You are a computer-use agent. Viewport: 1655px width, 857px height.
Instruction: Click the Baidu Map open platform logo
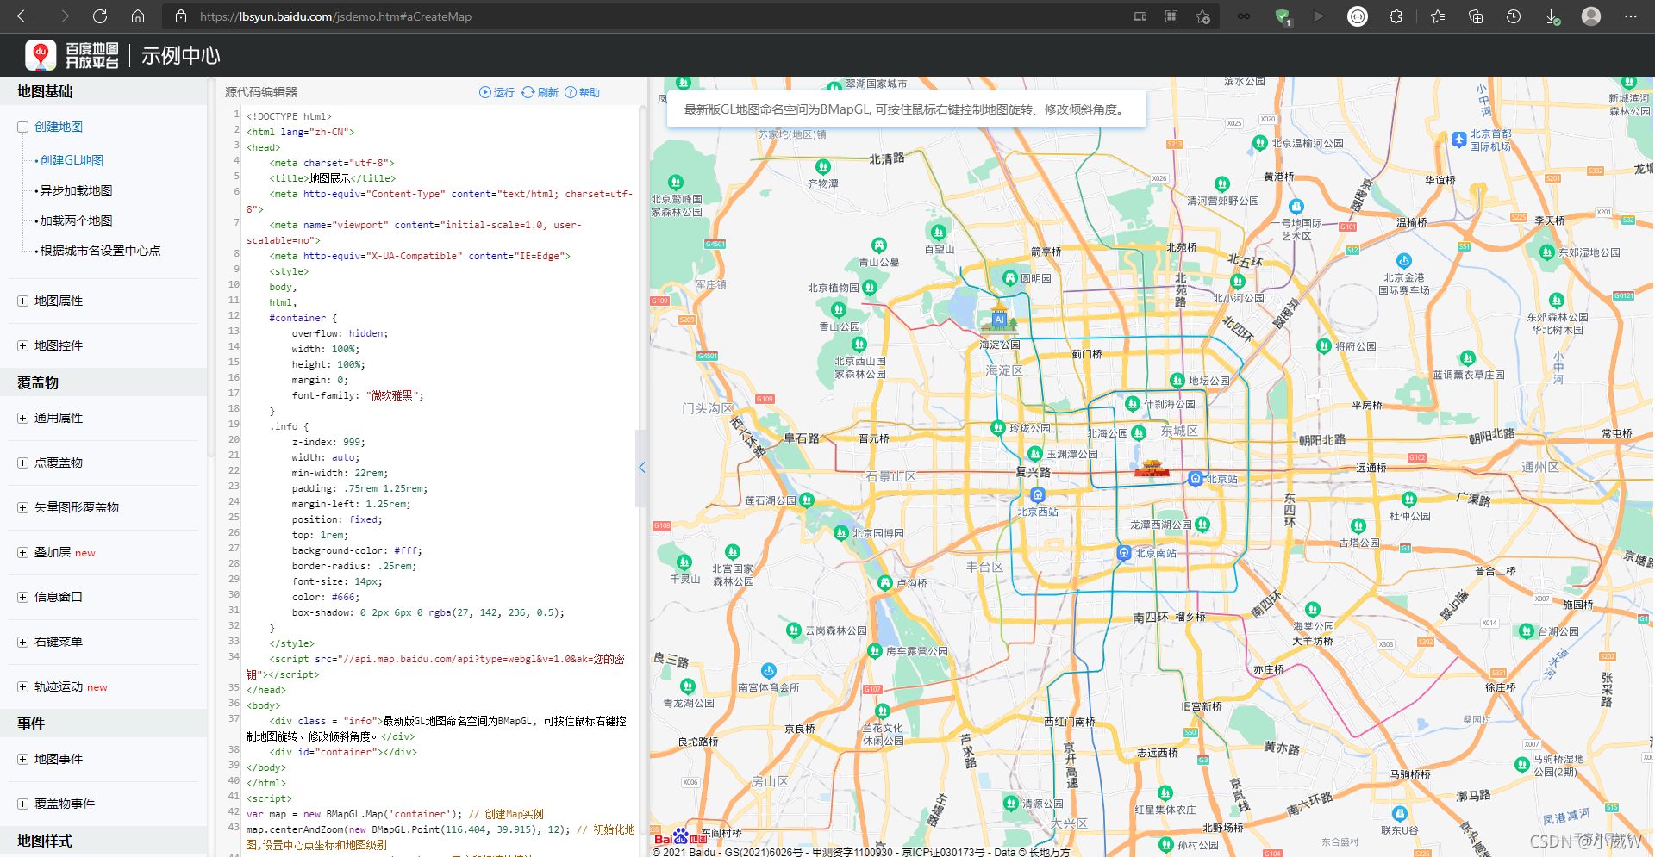(x=72, y=55)
